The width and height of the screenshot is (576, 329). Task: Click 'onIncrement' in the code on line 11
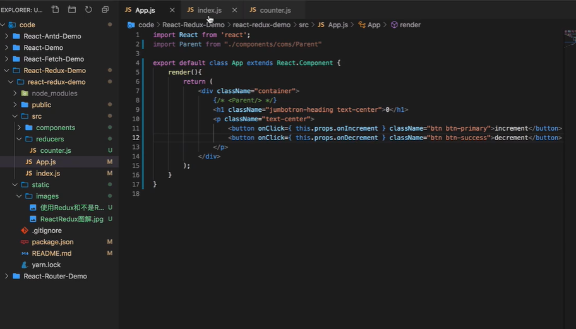pos(357,128)
